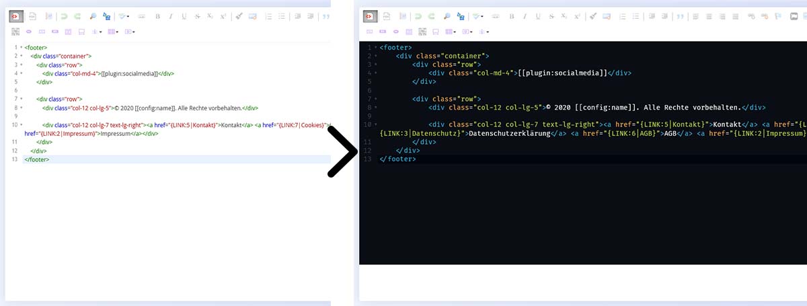807x306 pixels.
Task: Open Find tool in the light editor toolbar
Action: 93,15
